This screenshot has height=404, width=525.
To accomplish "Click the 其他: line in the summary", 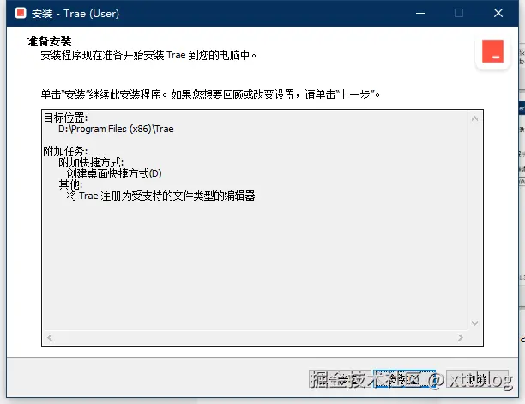I will pyautogui.click(x=70, y=184).
